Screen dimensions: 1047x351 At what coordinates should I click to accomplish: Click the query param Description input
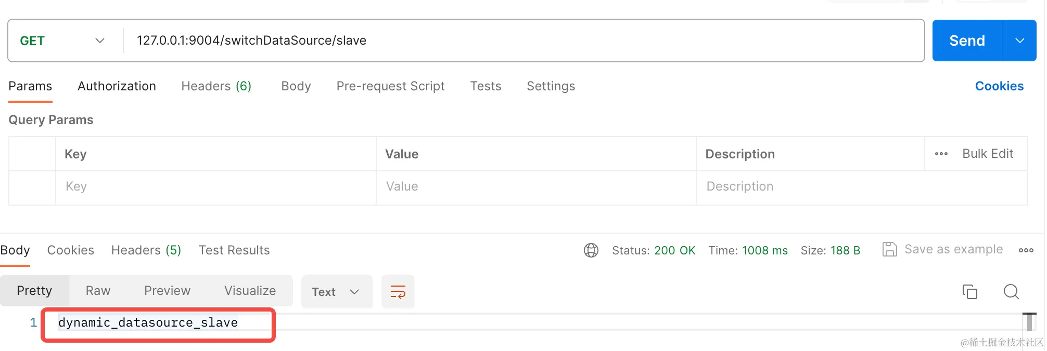[x=862, y=187]
